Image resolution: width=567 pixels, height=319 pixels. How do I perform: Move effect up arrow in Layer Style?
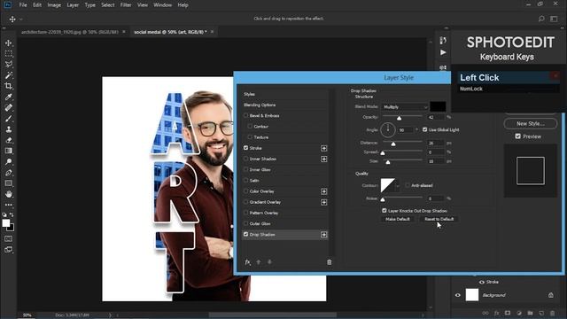tap(259, 262)
